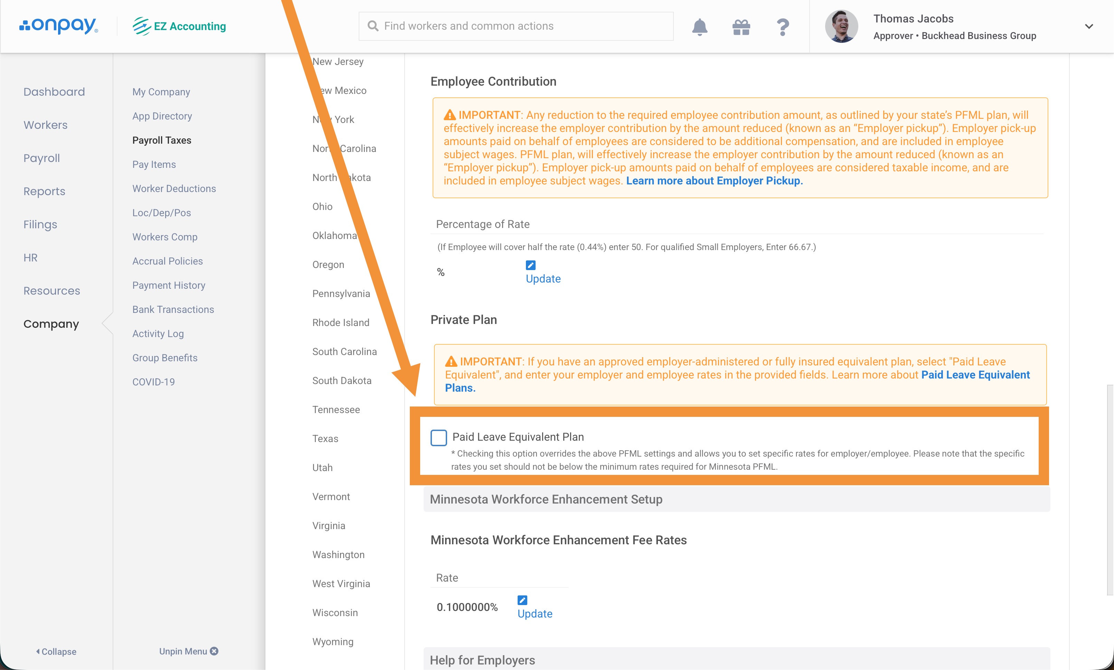The height and width of the screenshot is (670, 1114).
Task: Click the notifications bell icon
Action: [699, 27]
